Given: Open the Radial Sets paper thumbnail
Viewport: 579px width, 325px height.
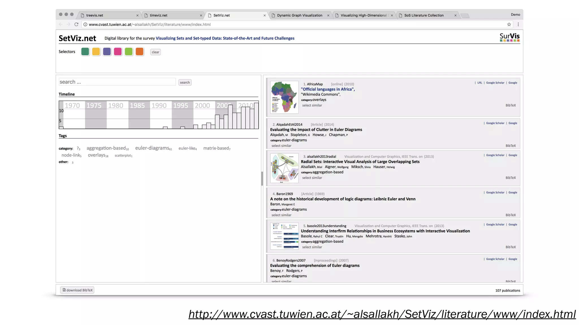Looking at the screenshot, I should (284, 168).
